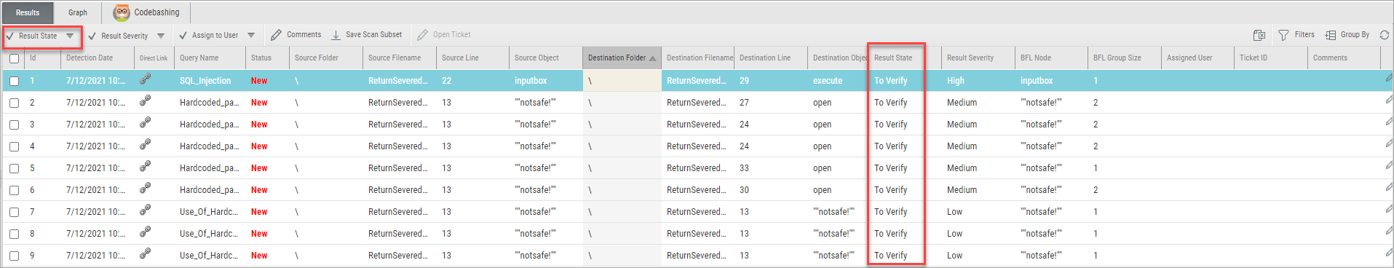1394x268 pixels.
Task: Sort by Detection Date column header
Action: click(98, 58)
